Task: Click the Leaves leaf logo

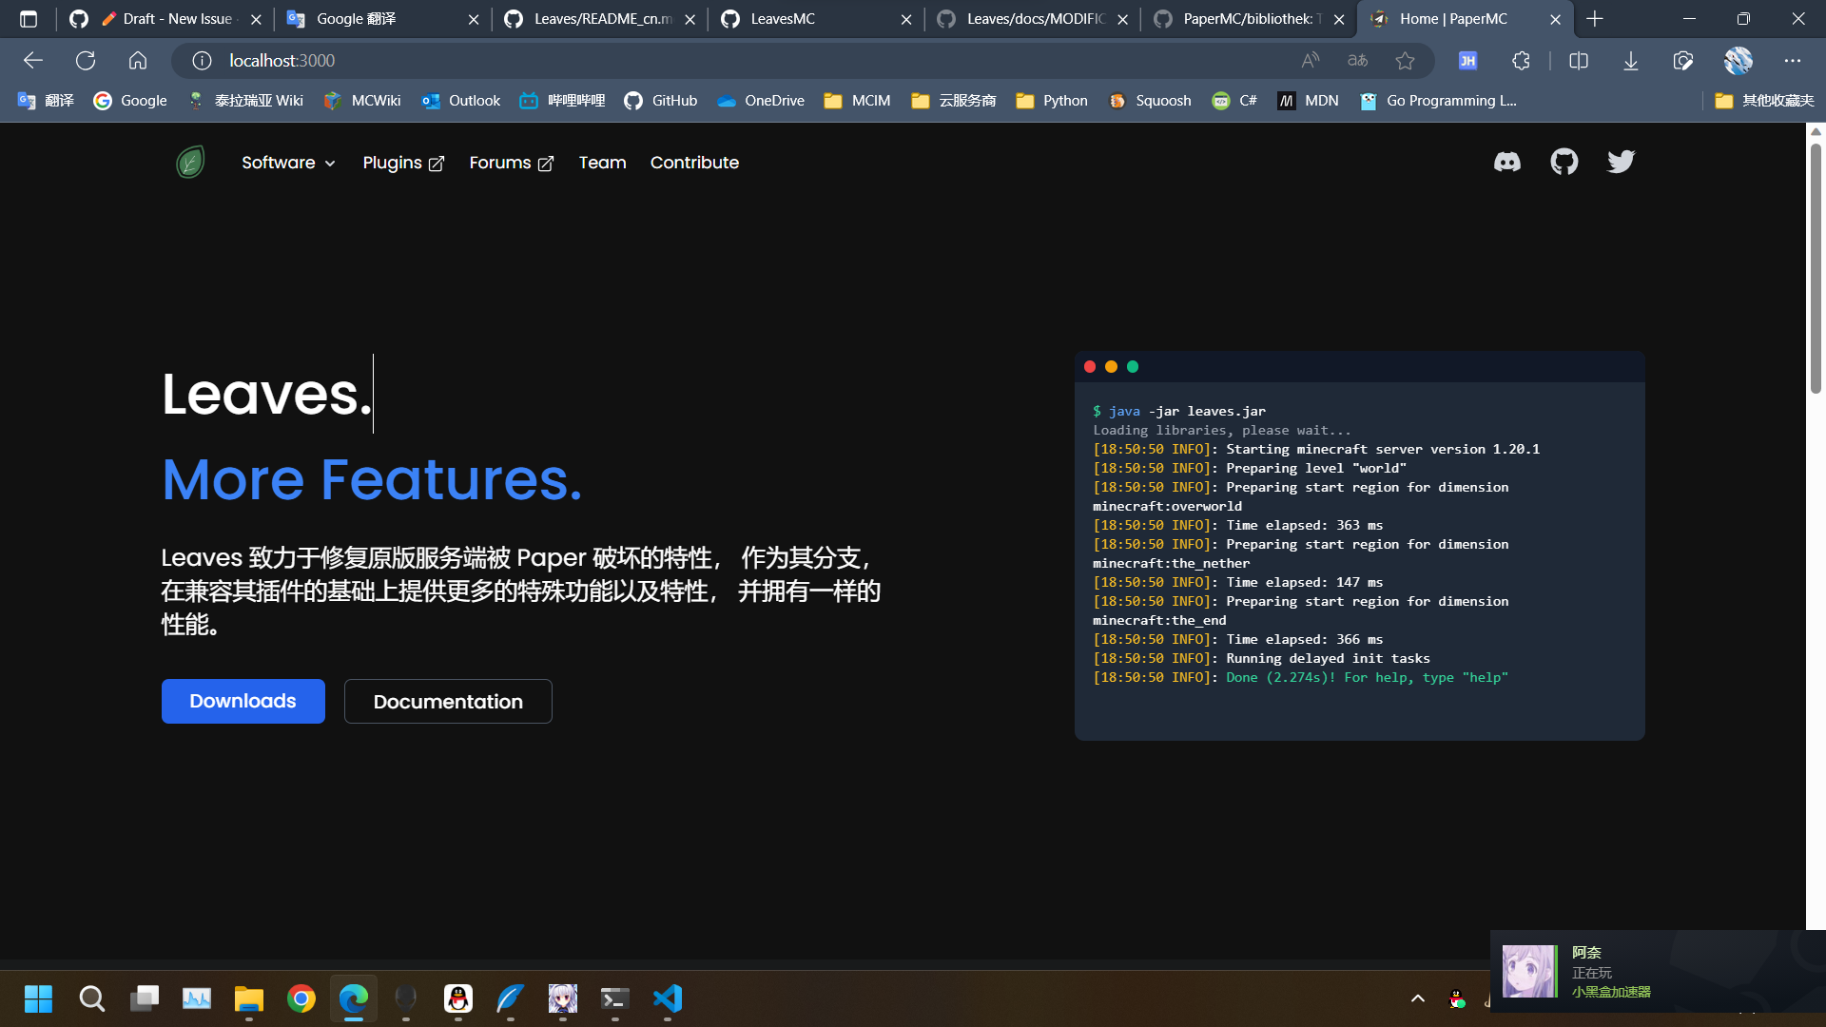Action: pos(190,162)
